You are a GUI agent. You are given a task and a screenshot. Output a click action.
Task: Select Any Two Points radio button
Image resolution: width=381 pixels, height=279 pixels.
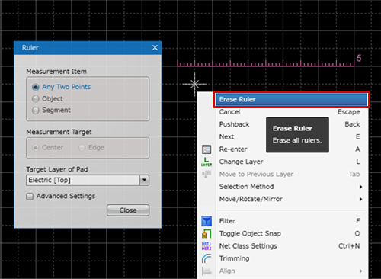point(36,87)
